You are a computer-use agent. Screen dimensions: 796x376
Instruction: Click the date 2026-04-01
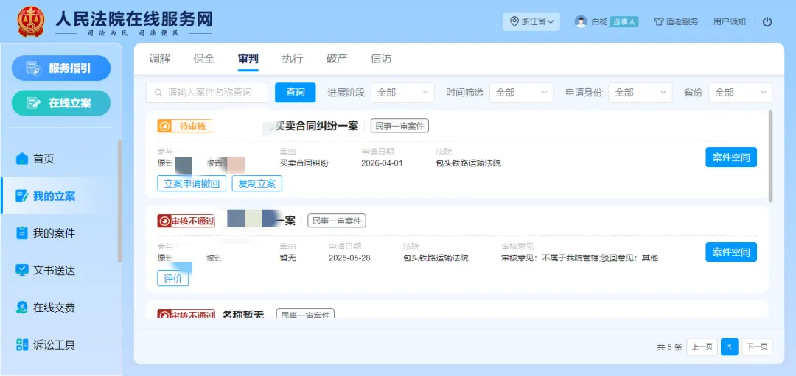tap(382, 163)
